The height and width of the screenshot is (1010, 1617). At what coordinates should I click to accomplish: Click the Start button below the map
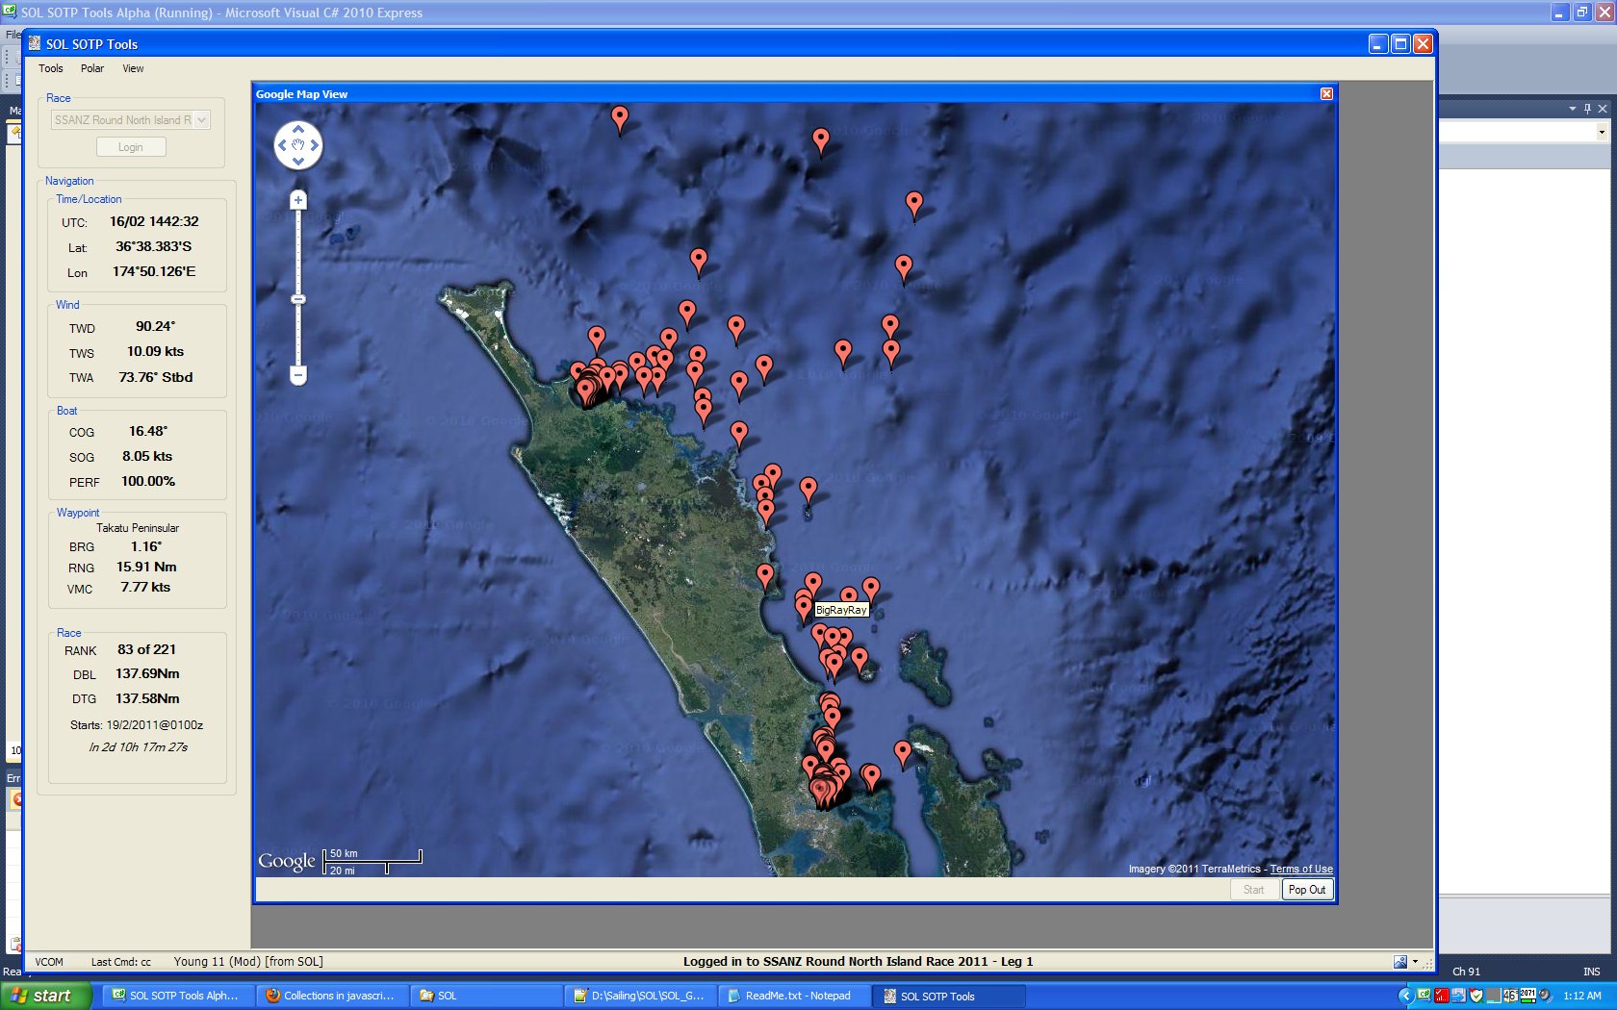1253,890
